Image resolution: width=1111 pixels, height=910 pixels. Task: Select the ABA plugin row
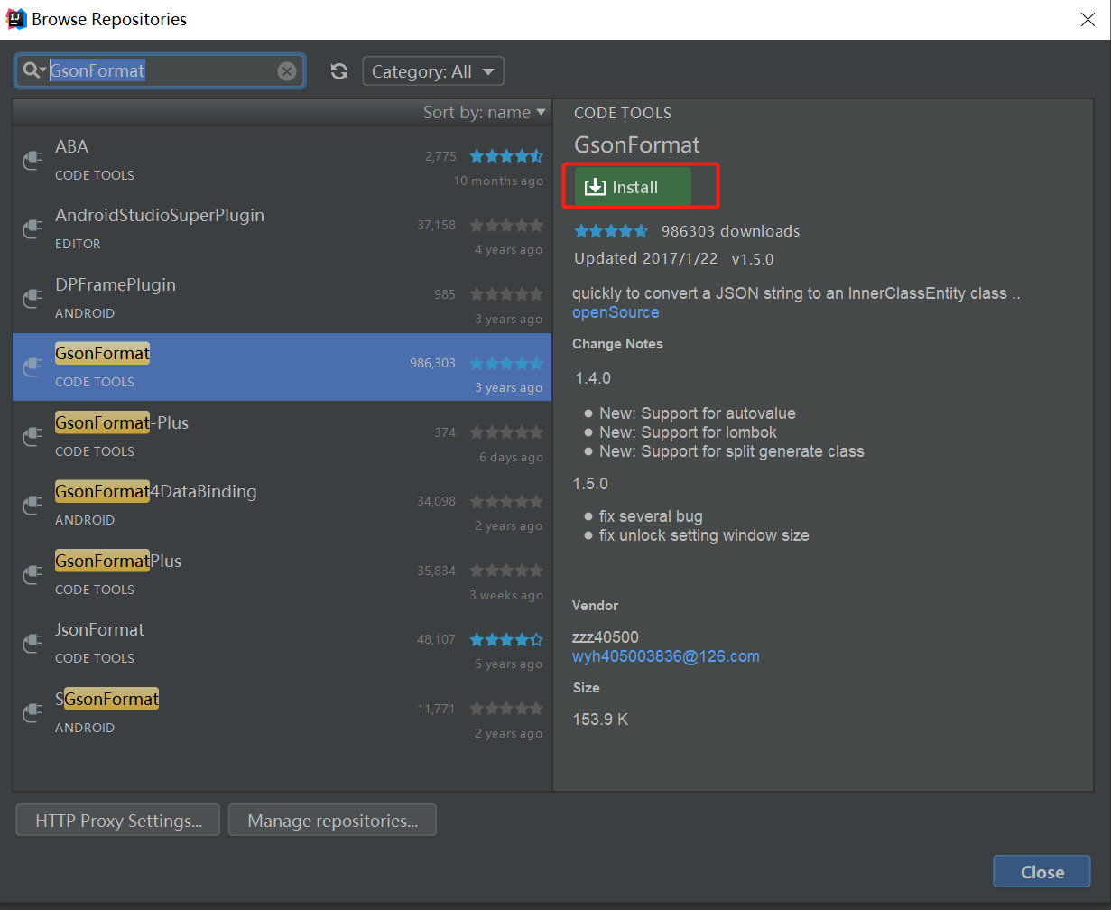point(282,160)
